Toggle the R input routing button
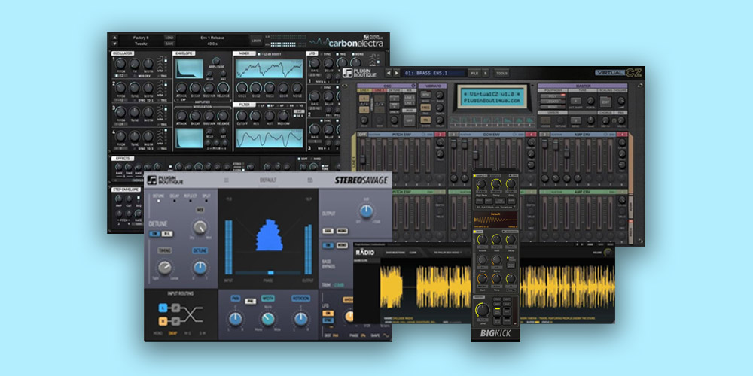The width and height of the screenshot is (753, 376). (x=163, y=321)
